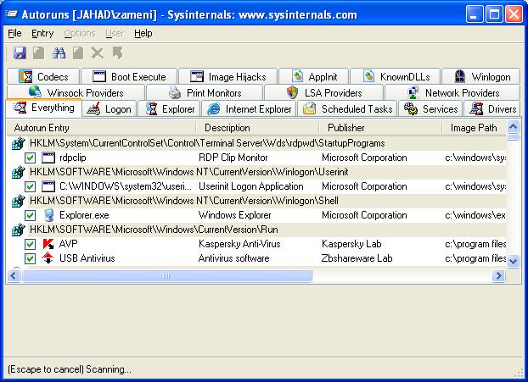The width and height of the screenshot is (528, 382).
Task: Click the Find binoculars toolbar icon
Action: (59, 53)
